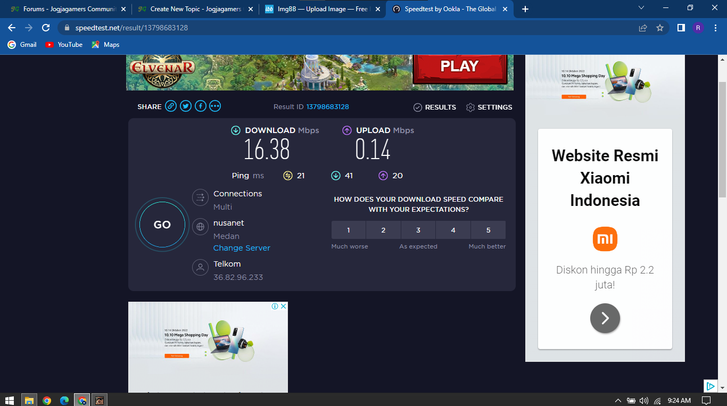Switch to the ImgBB Upload Image tab
The height and width of the screenshot is (406, 727).
point(322,9)
